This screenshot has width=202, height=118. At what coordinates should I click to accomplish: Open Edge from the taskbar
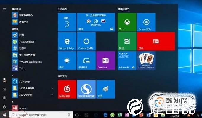pos(105,115)
